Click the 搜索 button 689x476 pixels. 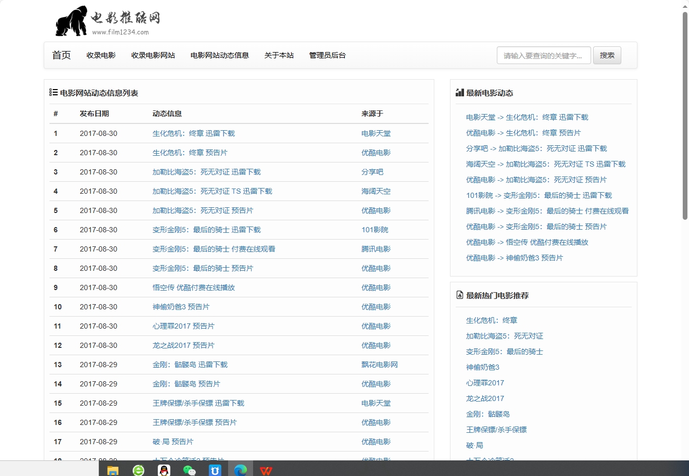607,55
